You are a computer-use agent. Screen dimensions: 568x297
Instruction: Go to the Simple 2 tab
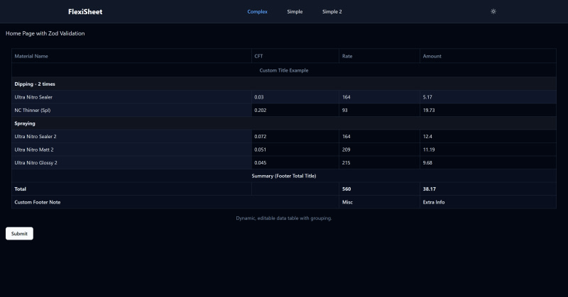(332, 11)
